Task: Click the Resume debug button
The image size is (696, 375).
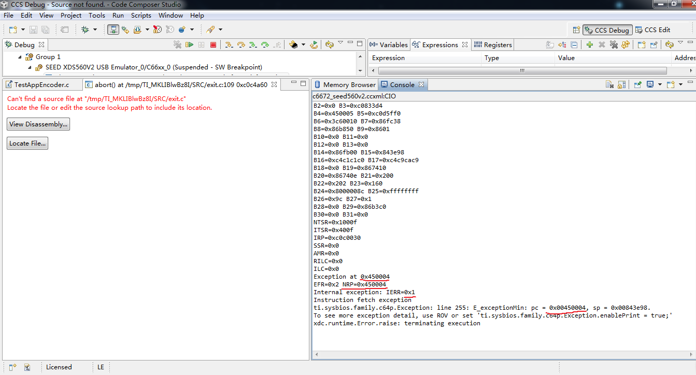Action: (x=189, y=45)
